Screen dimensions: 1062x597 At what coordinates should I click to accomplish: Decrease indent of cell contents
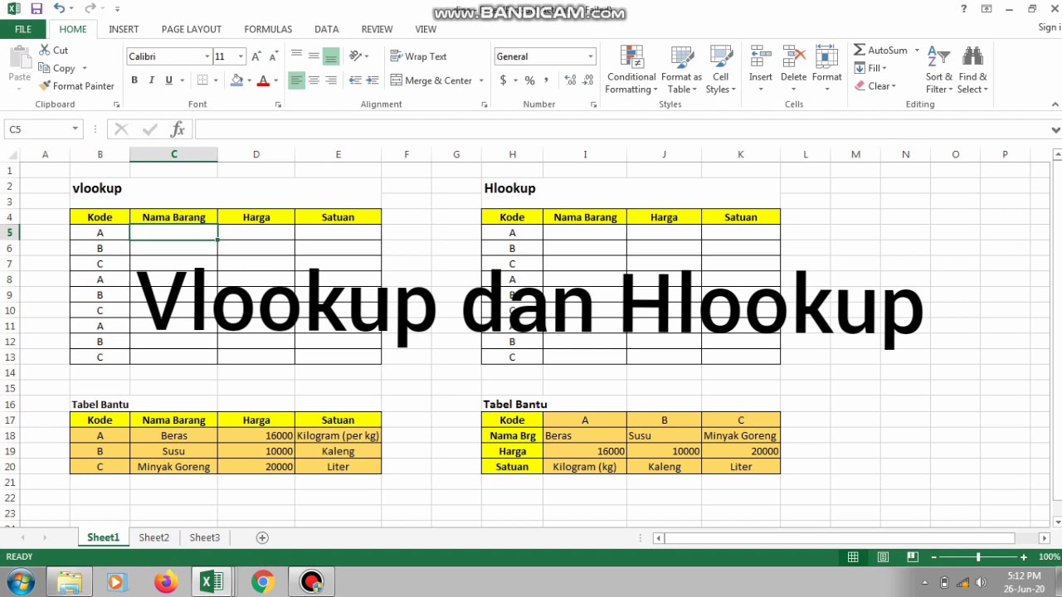pos(355,80)
